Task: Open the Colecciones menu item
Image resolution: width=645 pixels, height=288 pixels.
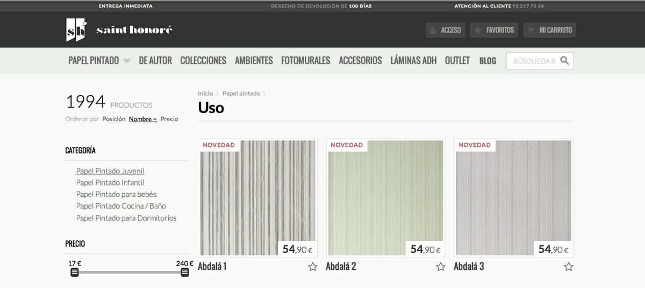Action: click(203, 61)
